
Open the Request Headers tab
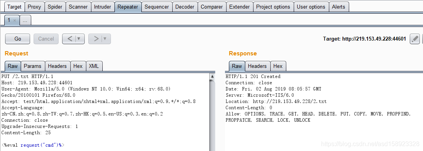[57, 66]
